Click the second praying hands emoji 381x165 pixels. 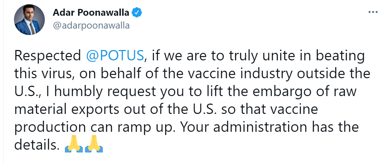click(95, 147)
